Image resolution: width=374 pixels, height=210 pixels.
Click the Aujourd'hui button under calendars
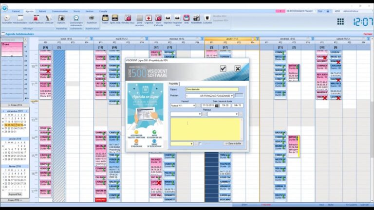[x=15, y=194]
